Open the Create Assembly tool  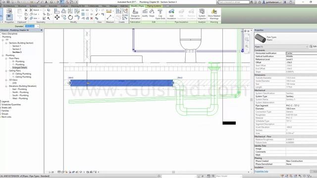(x=118, y=11)
